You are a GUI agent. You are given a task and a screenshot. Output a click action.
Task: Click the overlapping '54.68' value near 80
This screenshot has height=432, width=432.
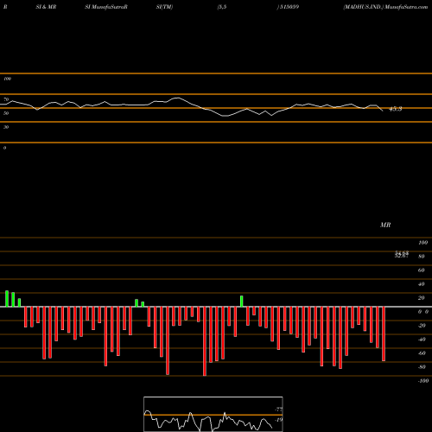point(402,252)
